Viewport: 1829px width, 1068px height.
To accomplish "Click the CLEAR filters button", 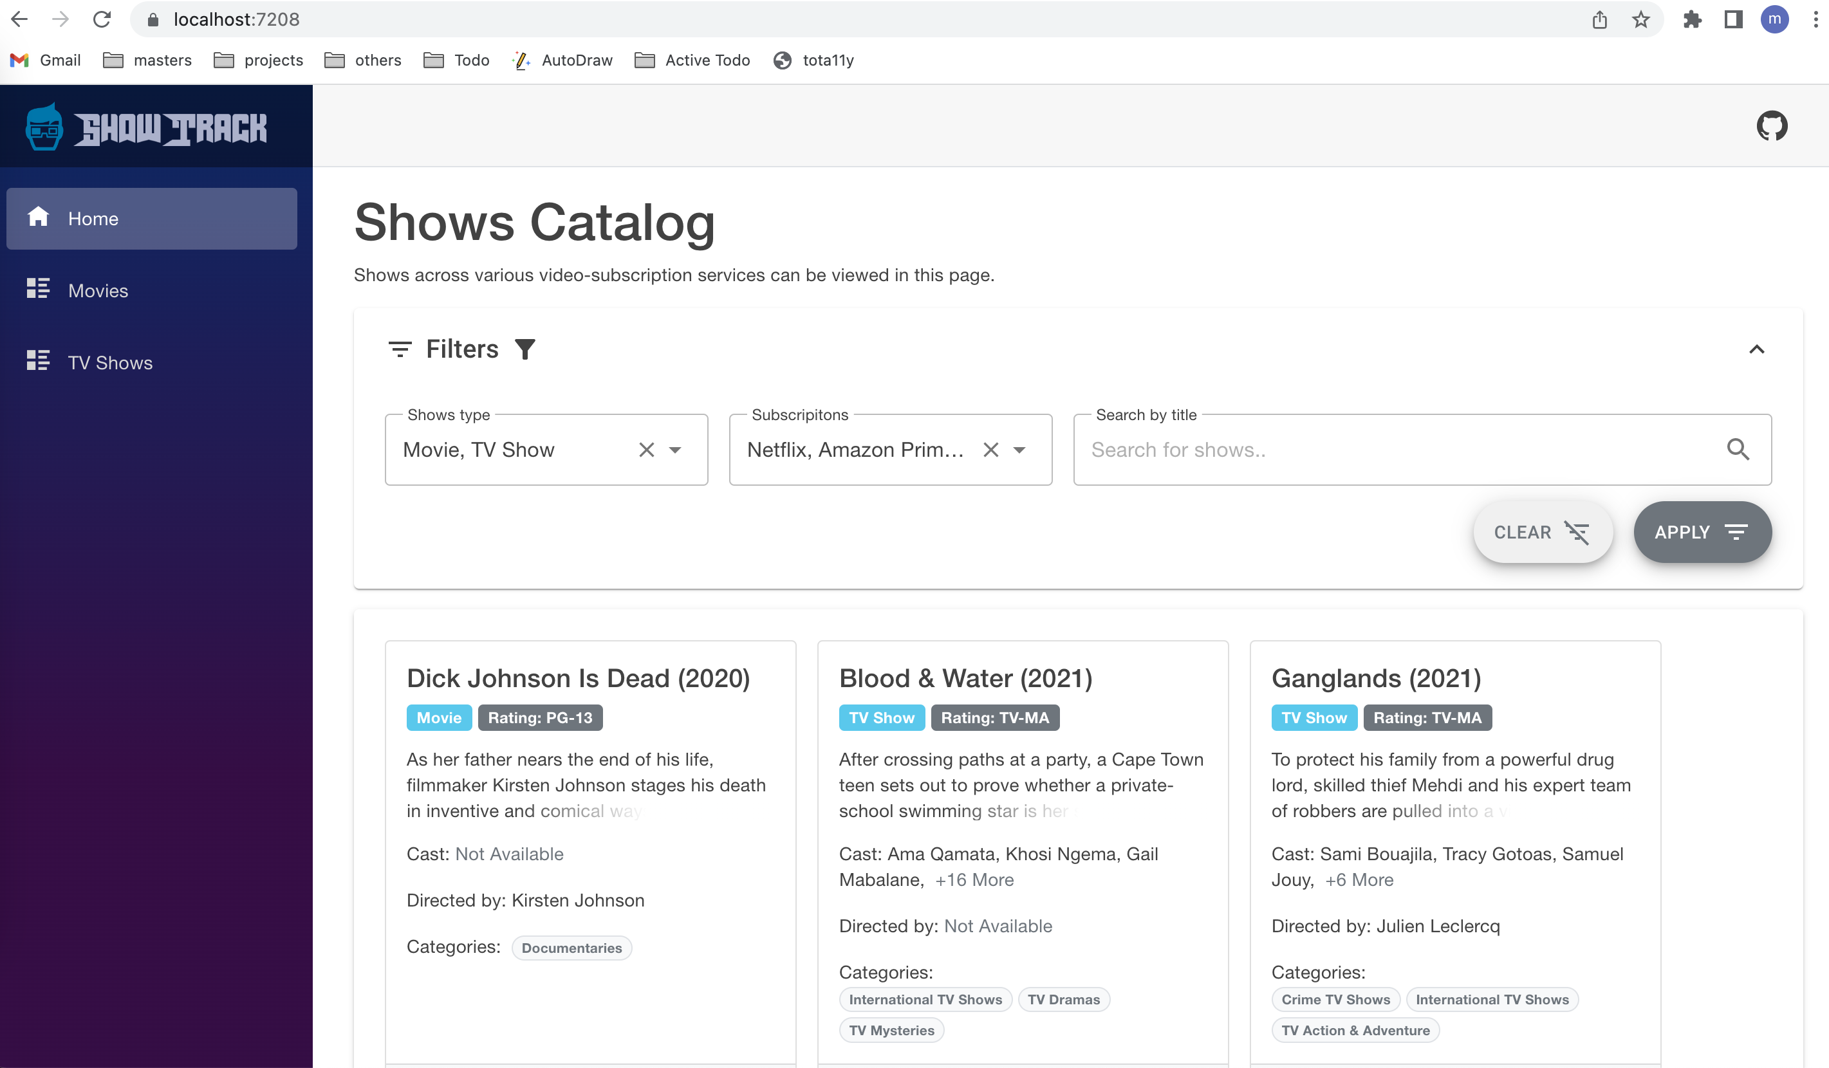I will [1543, 532].
